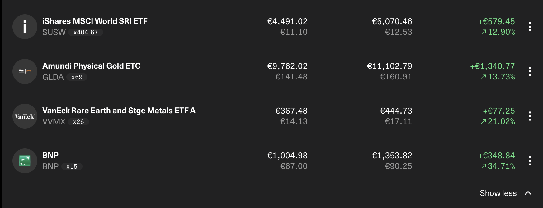The image size is (543, 208).
Task: Open three-dot menu for iShares MSCI World
Action: tap(530, 27)
